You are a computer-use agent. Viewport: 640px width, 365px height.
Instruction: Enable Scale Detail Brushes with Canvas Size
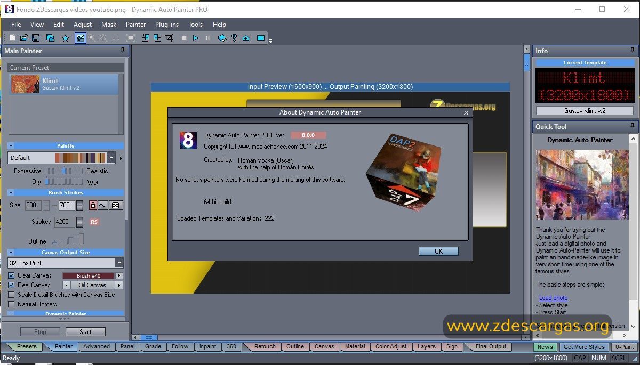point(11,295)
